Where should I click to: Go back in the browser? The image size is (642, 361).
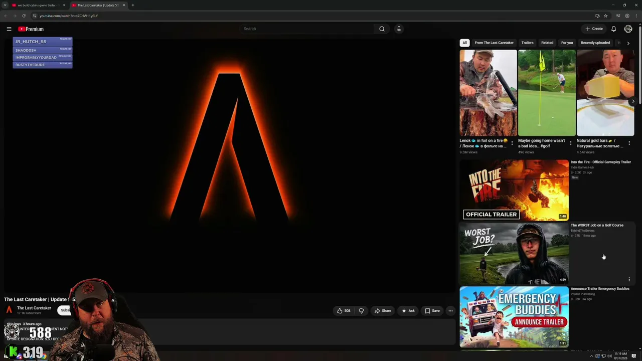[6, 16]
